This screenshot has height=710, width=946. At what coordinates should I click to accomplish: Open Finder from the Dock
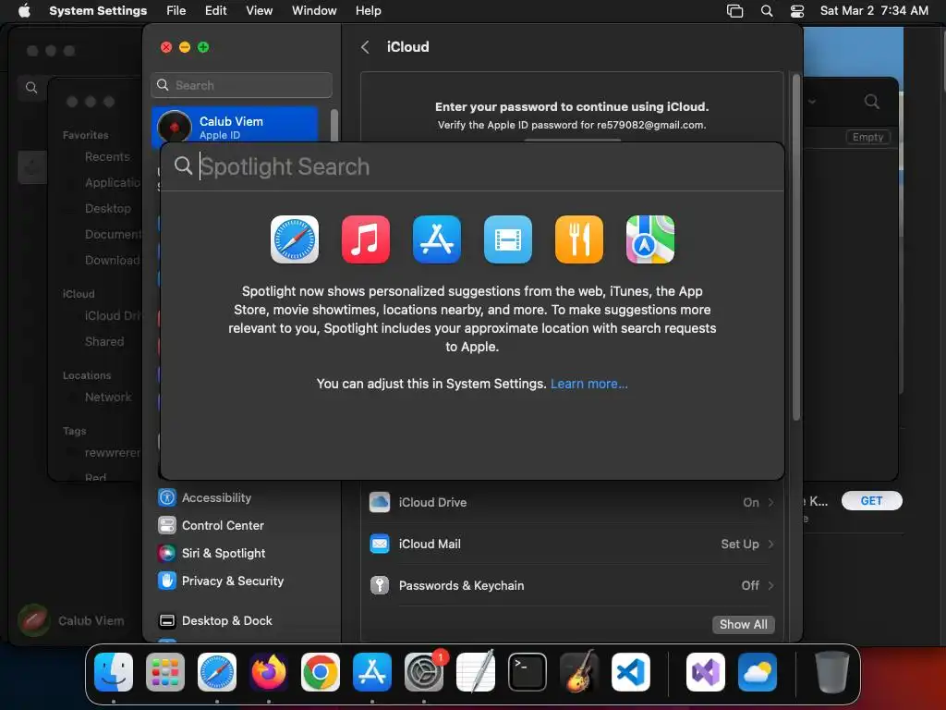pyautogui.click(x=114, y=672)
